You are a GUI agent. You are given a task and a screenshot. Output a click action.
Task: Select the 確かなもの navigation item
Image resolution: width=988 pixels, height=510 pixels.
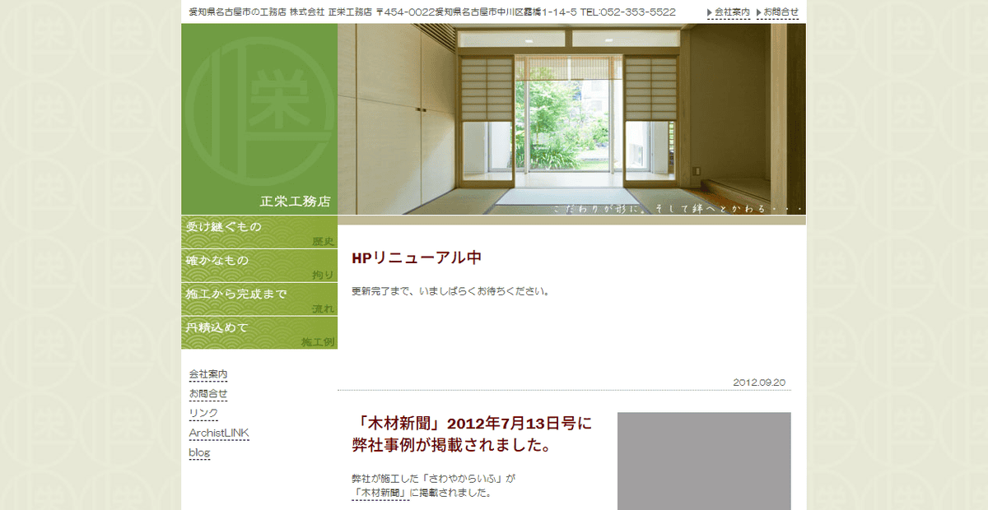218,259
